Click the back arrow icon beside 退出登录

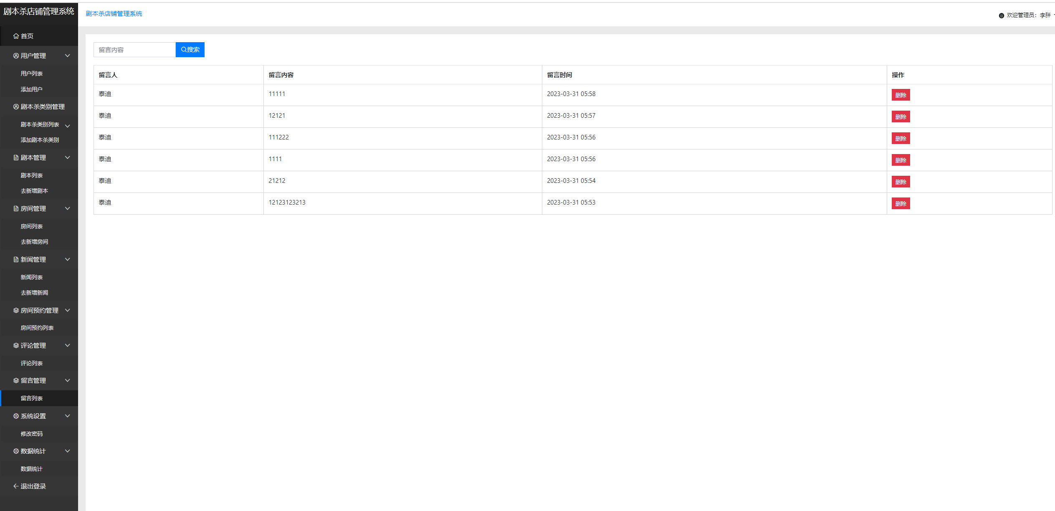pos(16,486)
